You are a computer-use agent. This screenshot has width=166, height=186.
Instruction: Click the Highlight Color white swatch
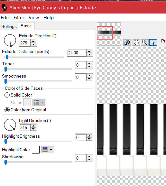pyautogui.click(x=36, y=150)
